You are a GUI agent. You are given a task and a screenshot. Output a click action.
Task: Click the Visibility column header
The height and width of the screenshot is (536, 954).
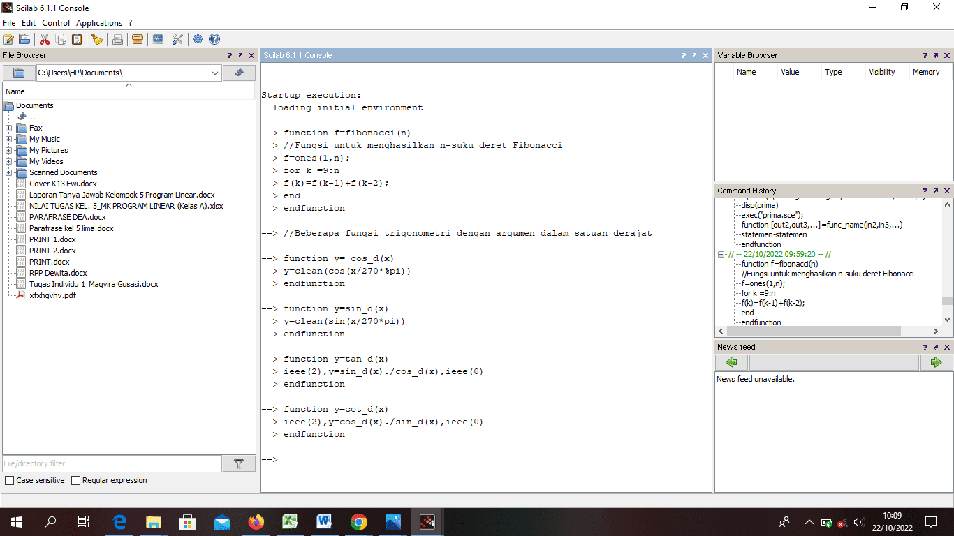coord(886,72)
